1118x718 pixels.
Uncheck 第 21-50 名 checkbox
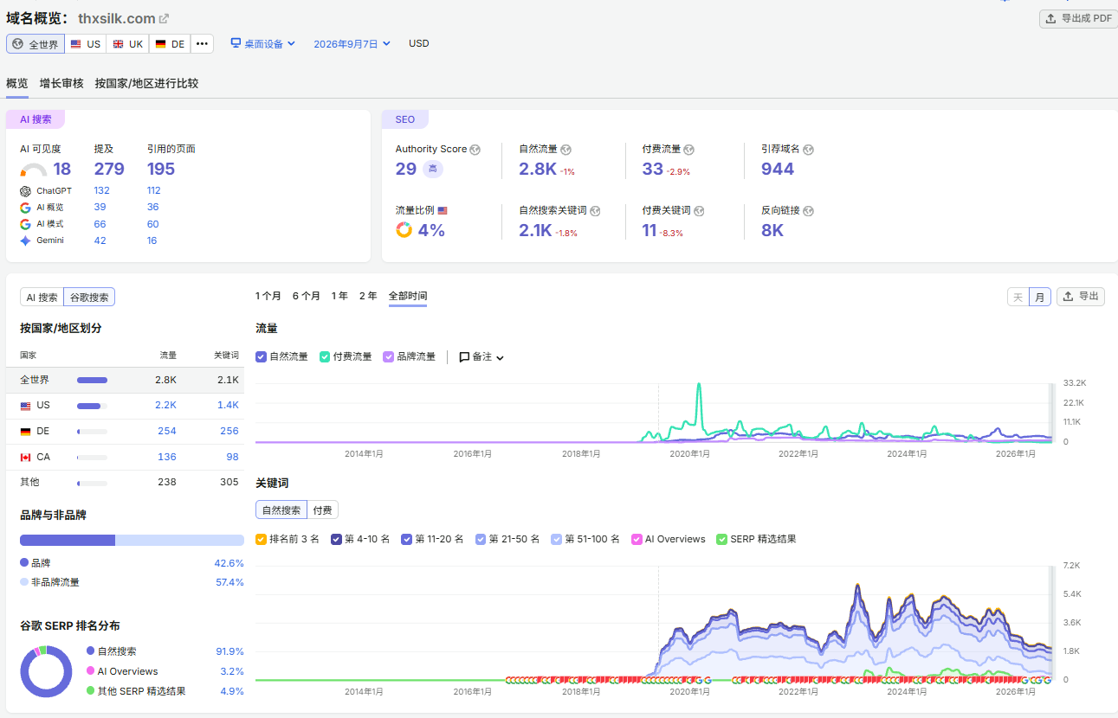click(x=481, y=539)
